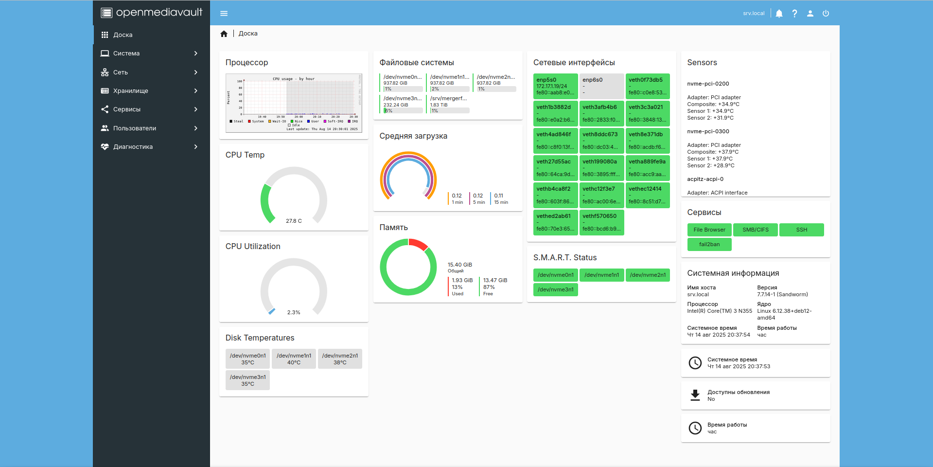Expand the Диагностика menu chevron

coord(196,147)
